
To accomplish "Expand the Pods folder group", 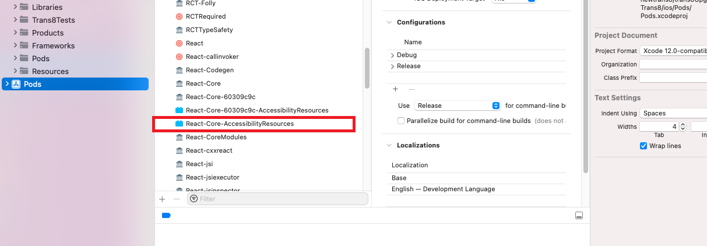I will point(15,58).
